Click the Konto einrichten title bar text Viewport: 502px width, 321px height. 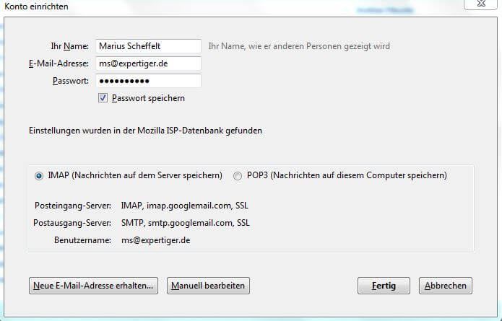click(36, 6)
